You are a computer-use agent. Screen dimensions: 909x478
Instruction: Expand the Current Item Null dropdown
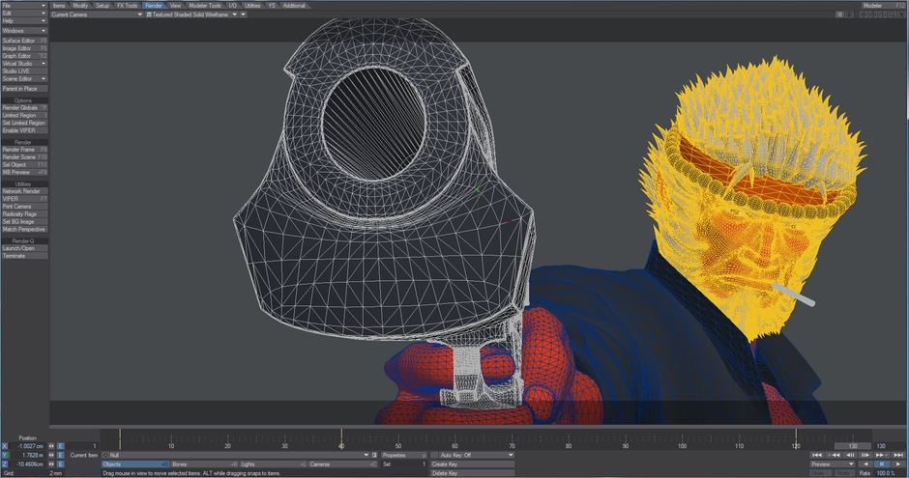(x=367, y=455)
